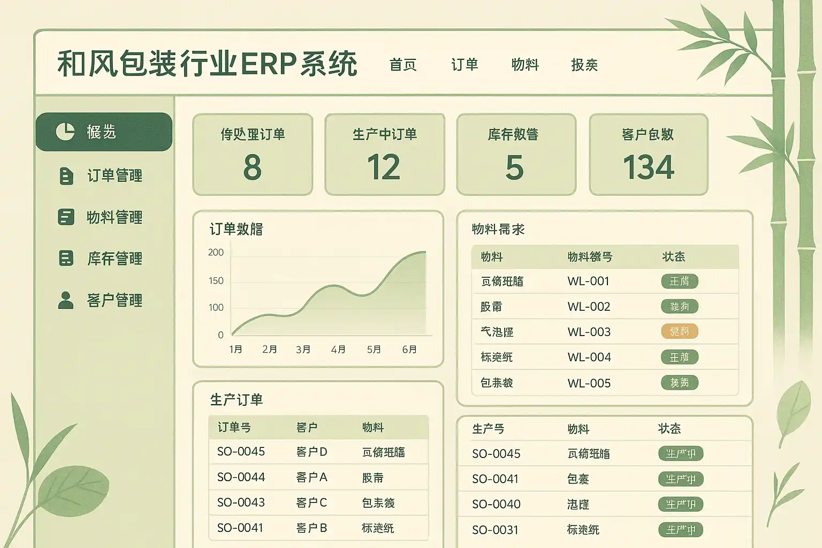Open production number SO-0031
Viewport: 822px width, 548px height.
[x=495, y=530]
